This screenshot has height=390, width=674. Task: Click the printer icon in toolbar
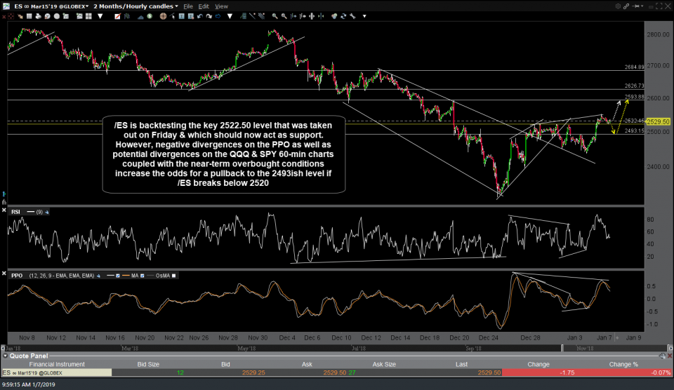[38, 16]
